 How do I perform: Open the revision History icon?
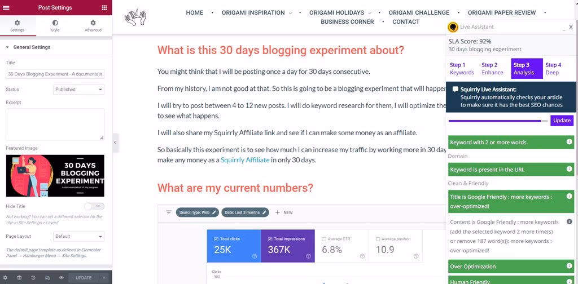pos(33,278)
